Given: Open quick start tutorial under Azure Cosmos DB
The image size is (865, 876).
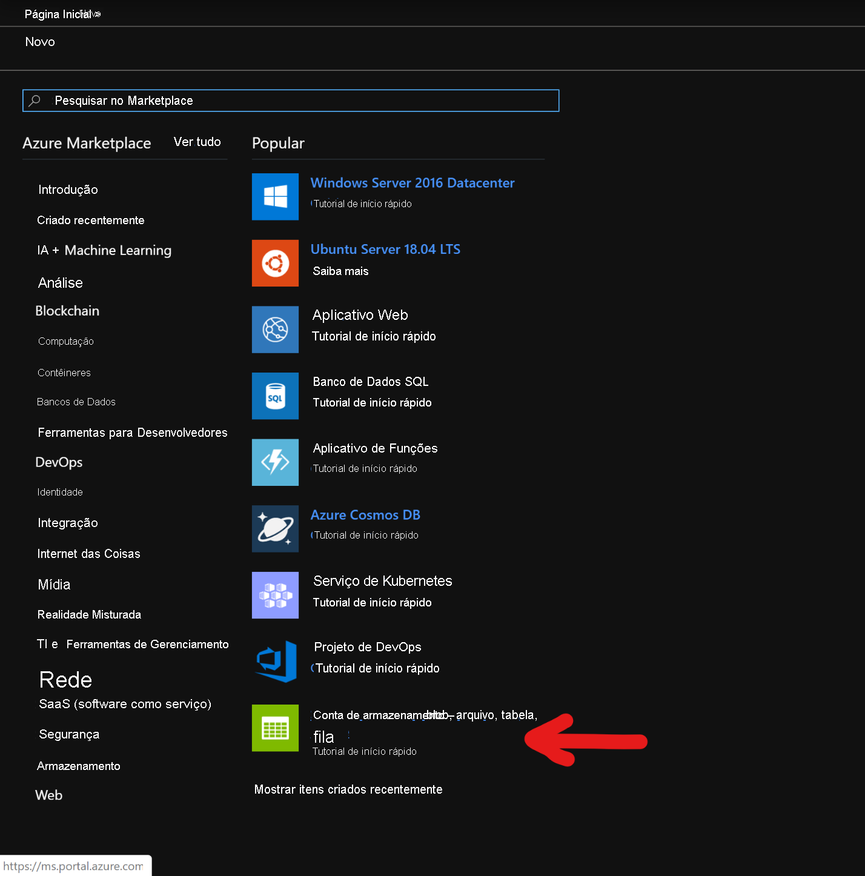Looking at the screenshot, I should pos(366,536).
